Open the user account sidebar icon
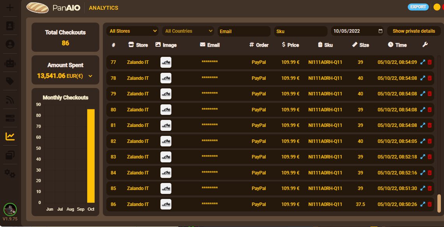The image size is (444, 227). coord(10,44)
